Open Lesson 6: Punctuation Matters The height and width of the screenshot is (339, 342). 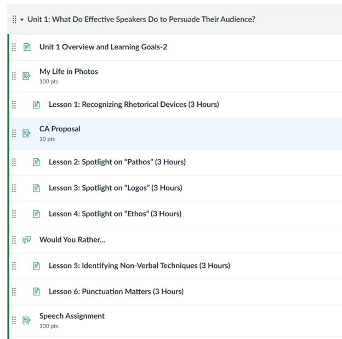tap(116, 292)
